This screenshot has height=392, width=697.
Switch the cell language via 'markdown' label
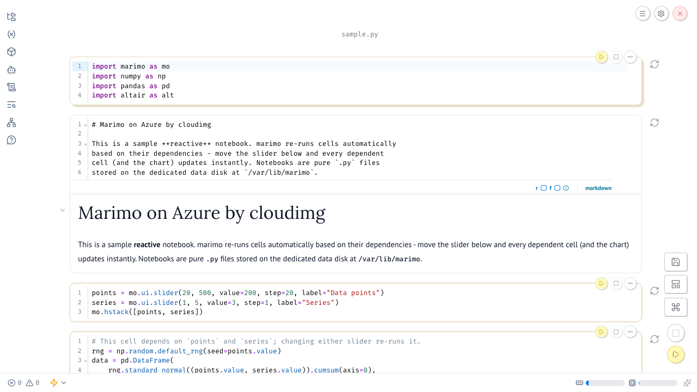pos(598,188)
